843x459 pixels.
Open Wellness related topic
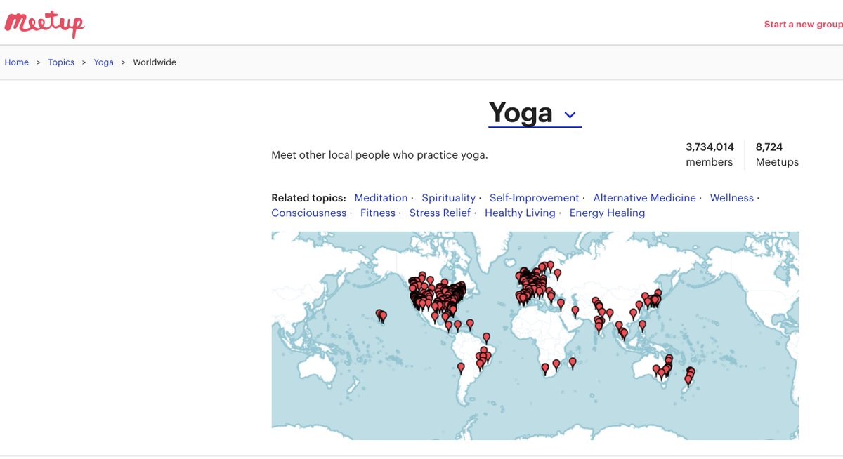731,198
